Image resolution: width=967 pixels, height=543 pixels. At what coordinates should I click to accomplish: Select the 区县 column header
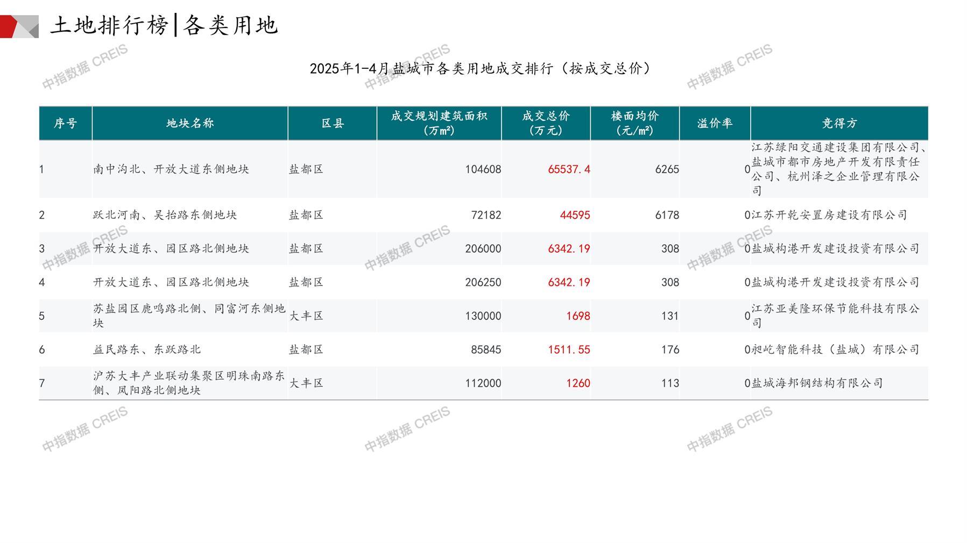[x=332, y=123]
